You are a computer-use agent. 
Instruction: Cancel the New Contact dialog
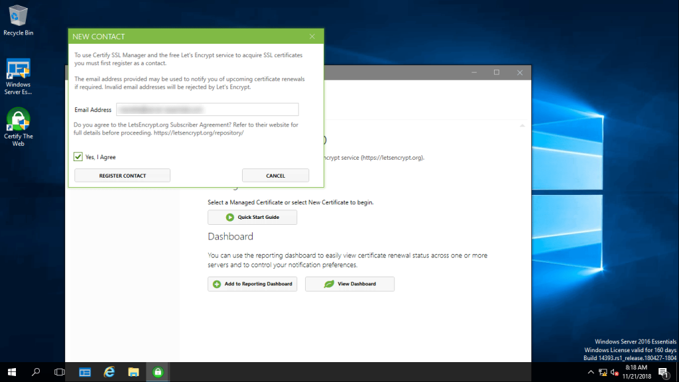[x=275, y=175]
